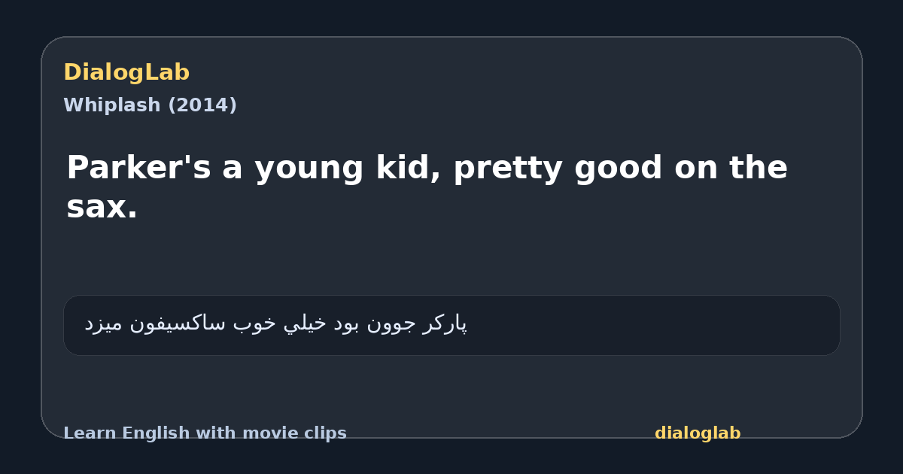Click "Learn English with movie clips" tagline
903x474 pixels.
pos(205,433)
